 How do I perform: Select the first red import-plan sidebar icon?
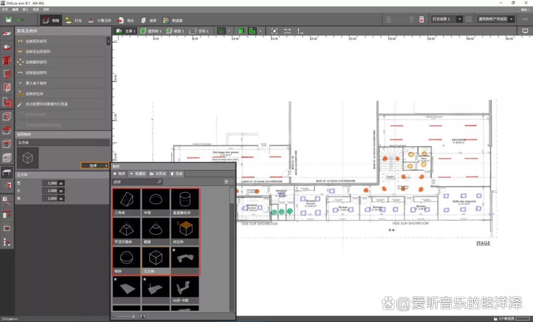(x=7, y=34)
